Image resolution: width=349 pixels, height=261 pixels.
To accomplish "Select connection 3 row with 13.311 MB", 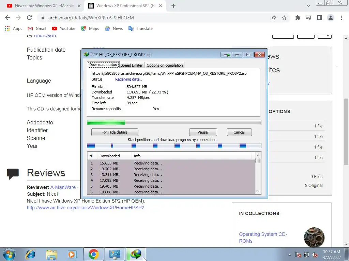I will 171,175.
